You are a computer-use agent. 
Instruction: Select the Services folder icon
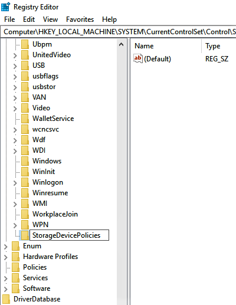pos(15,278)
